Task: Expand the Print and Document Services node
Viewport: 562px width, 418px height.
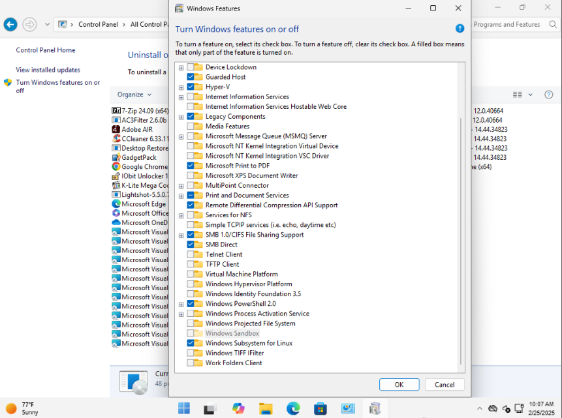Action: 181,196
